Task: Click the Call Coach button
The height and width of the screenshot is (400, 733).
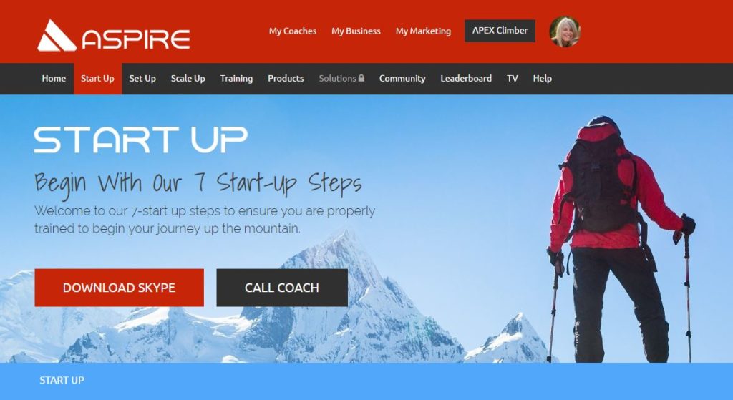Action: [282, 288]
